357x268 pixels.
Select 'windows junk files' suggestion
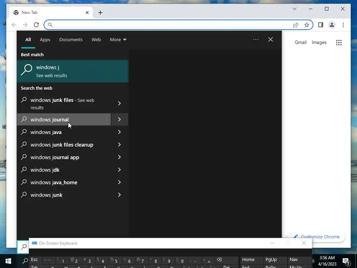[64, 103]
